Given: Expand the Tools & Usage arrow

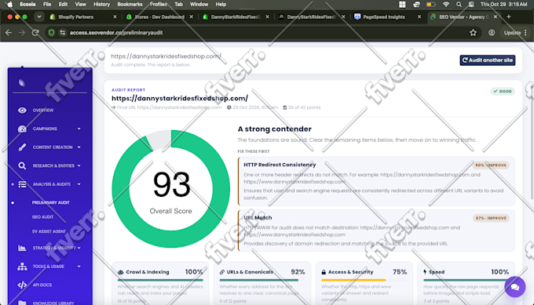Looking at the screenshot, I should tap(79, 267).
